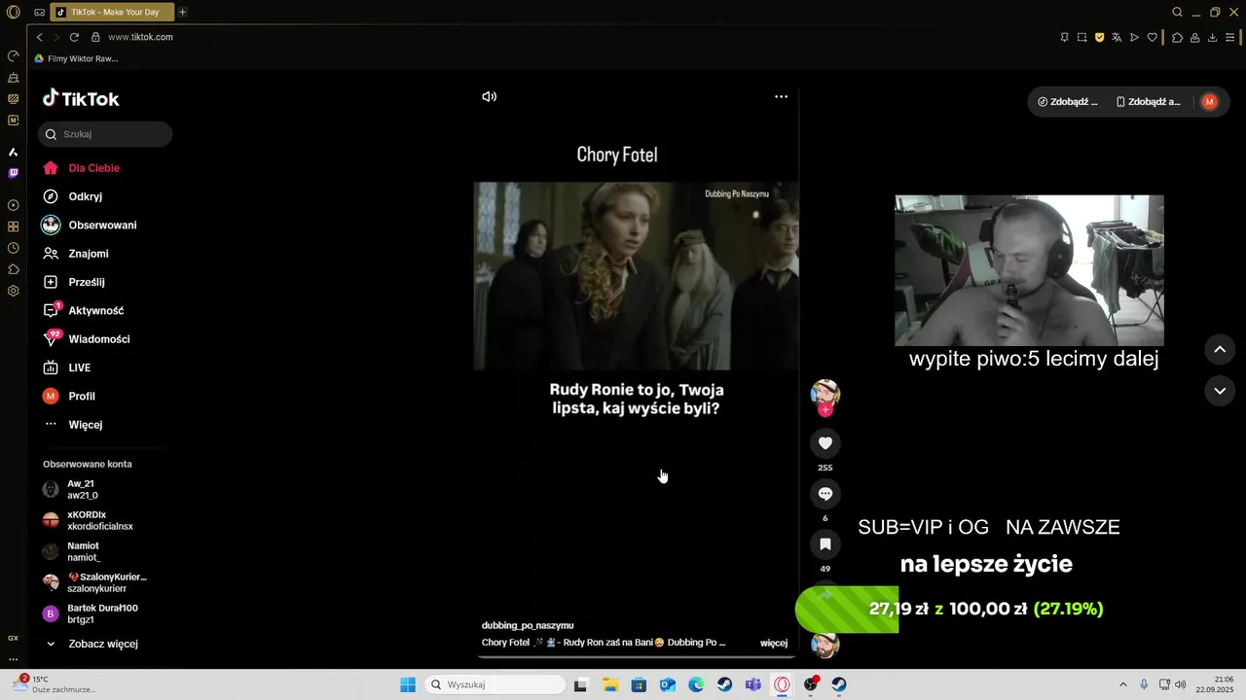The height and width of the screenshot is (700, 1246).
Task: Open GX Control speedometer in sidebar
Action: [x=13, y=55]
